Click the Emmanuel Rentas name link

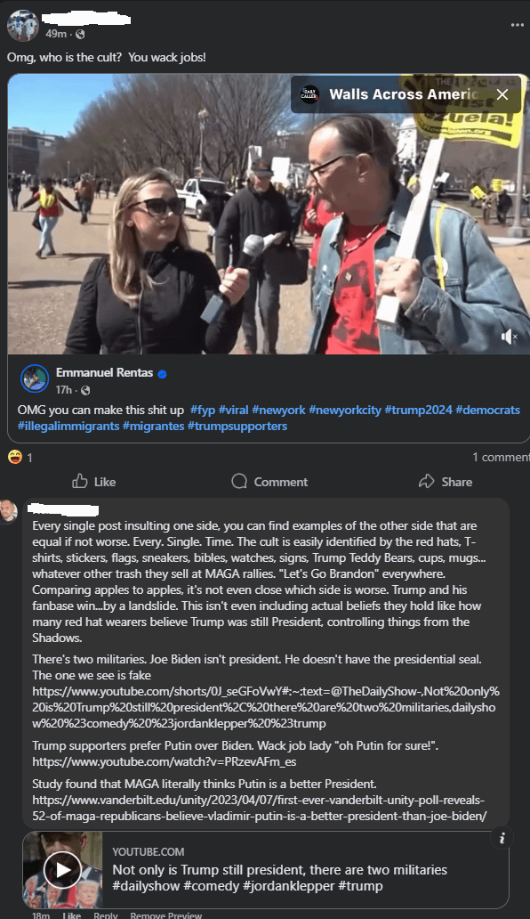(104, 373)
